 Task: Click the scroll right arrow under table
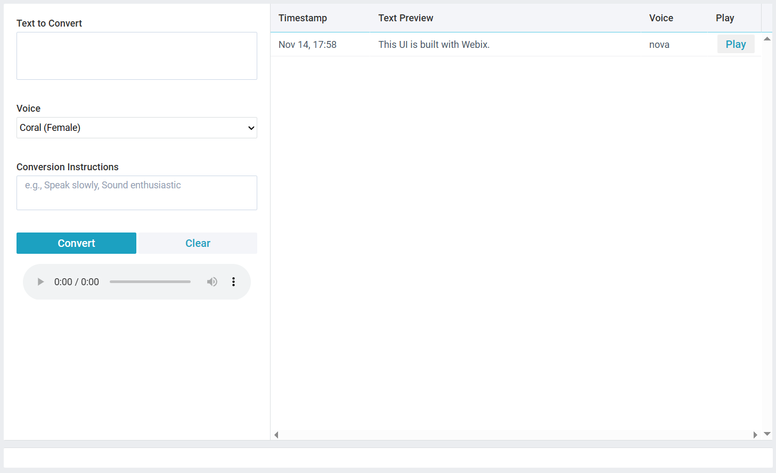tap(755, 435)
